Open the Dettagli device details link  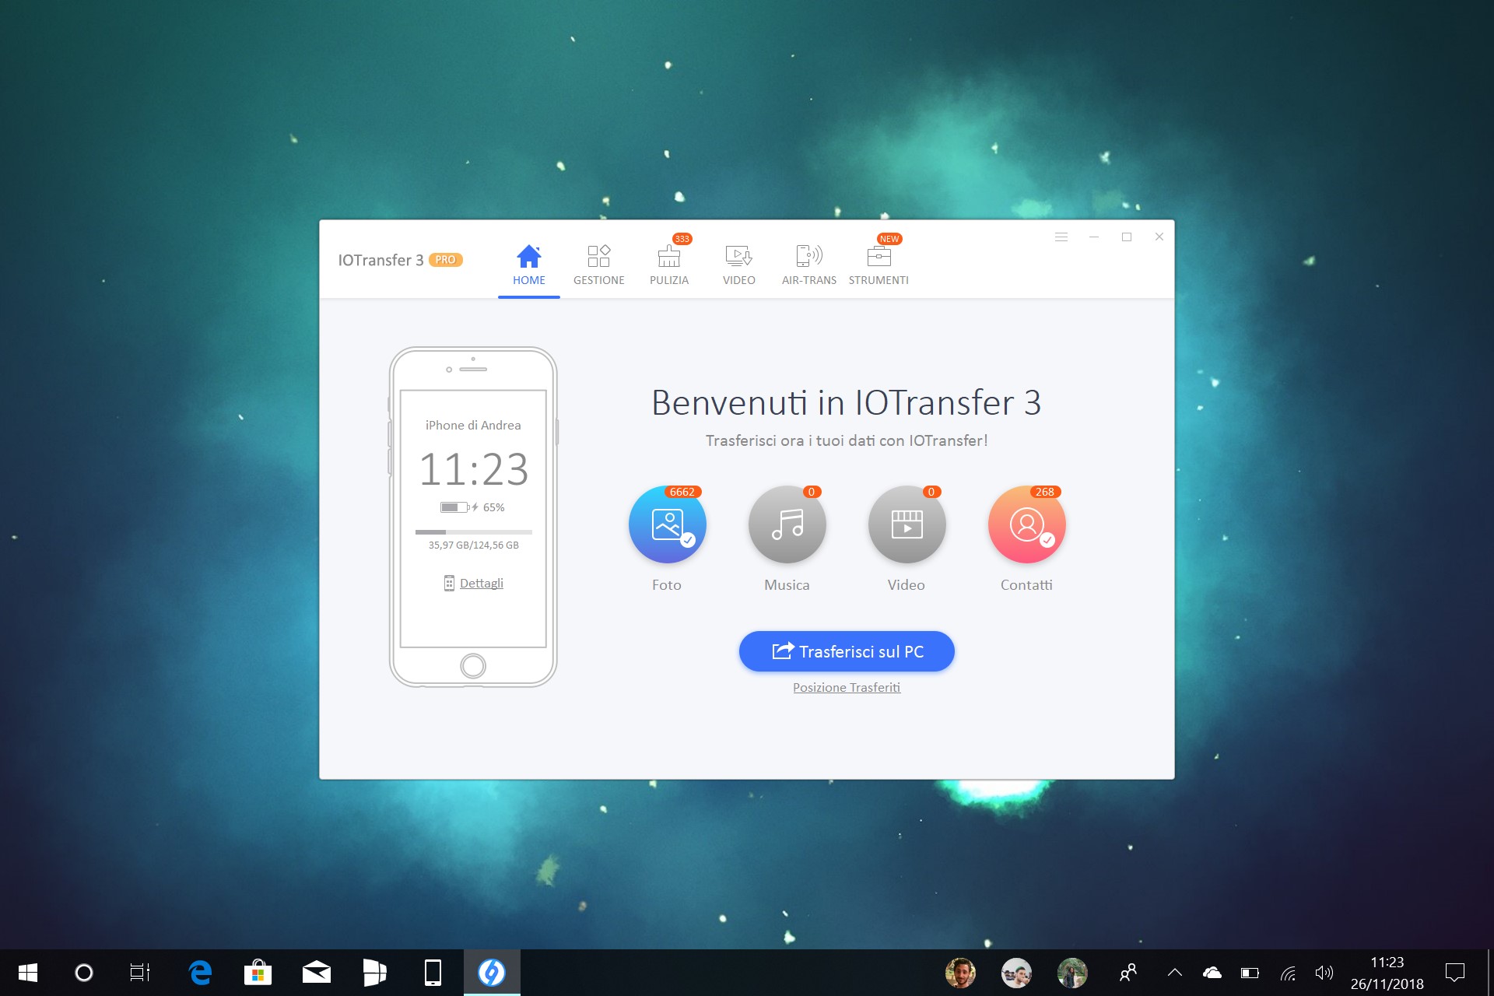[x=481, y=584]
